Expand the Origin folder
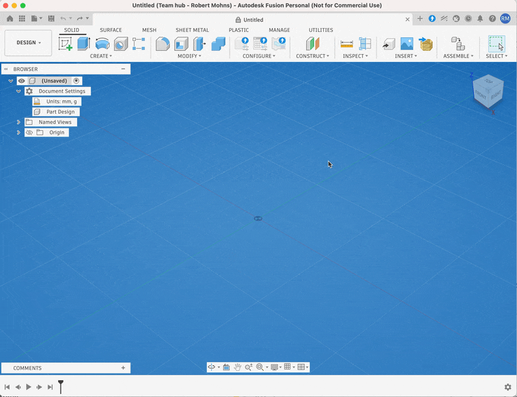Viewport: 517px width, 397px height. click(x=18, y=132)
